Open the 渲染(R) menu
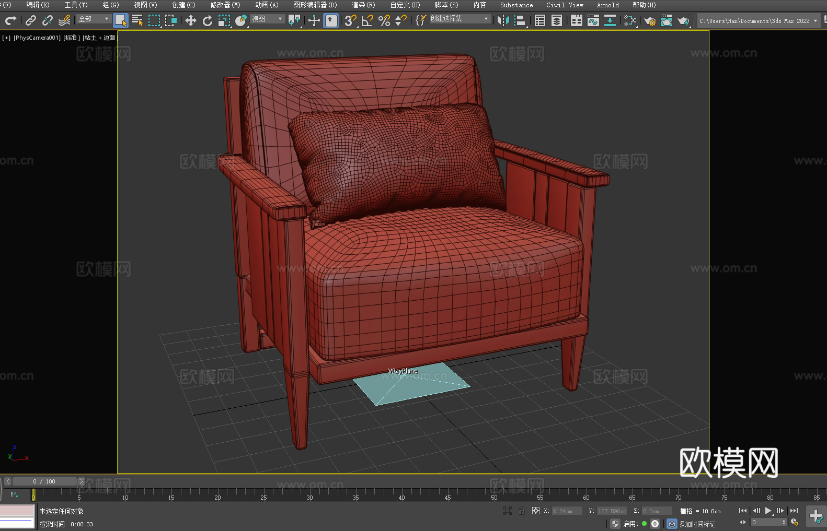This screenshot has width=827, height=531. (363, 5)
